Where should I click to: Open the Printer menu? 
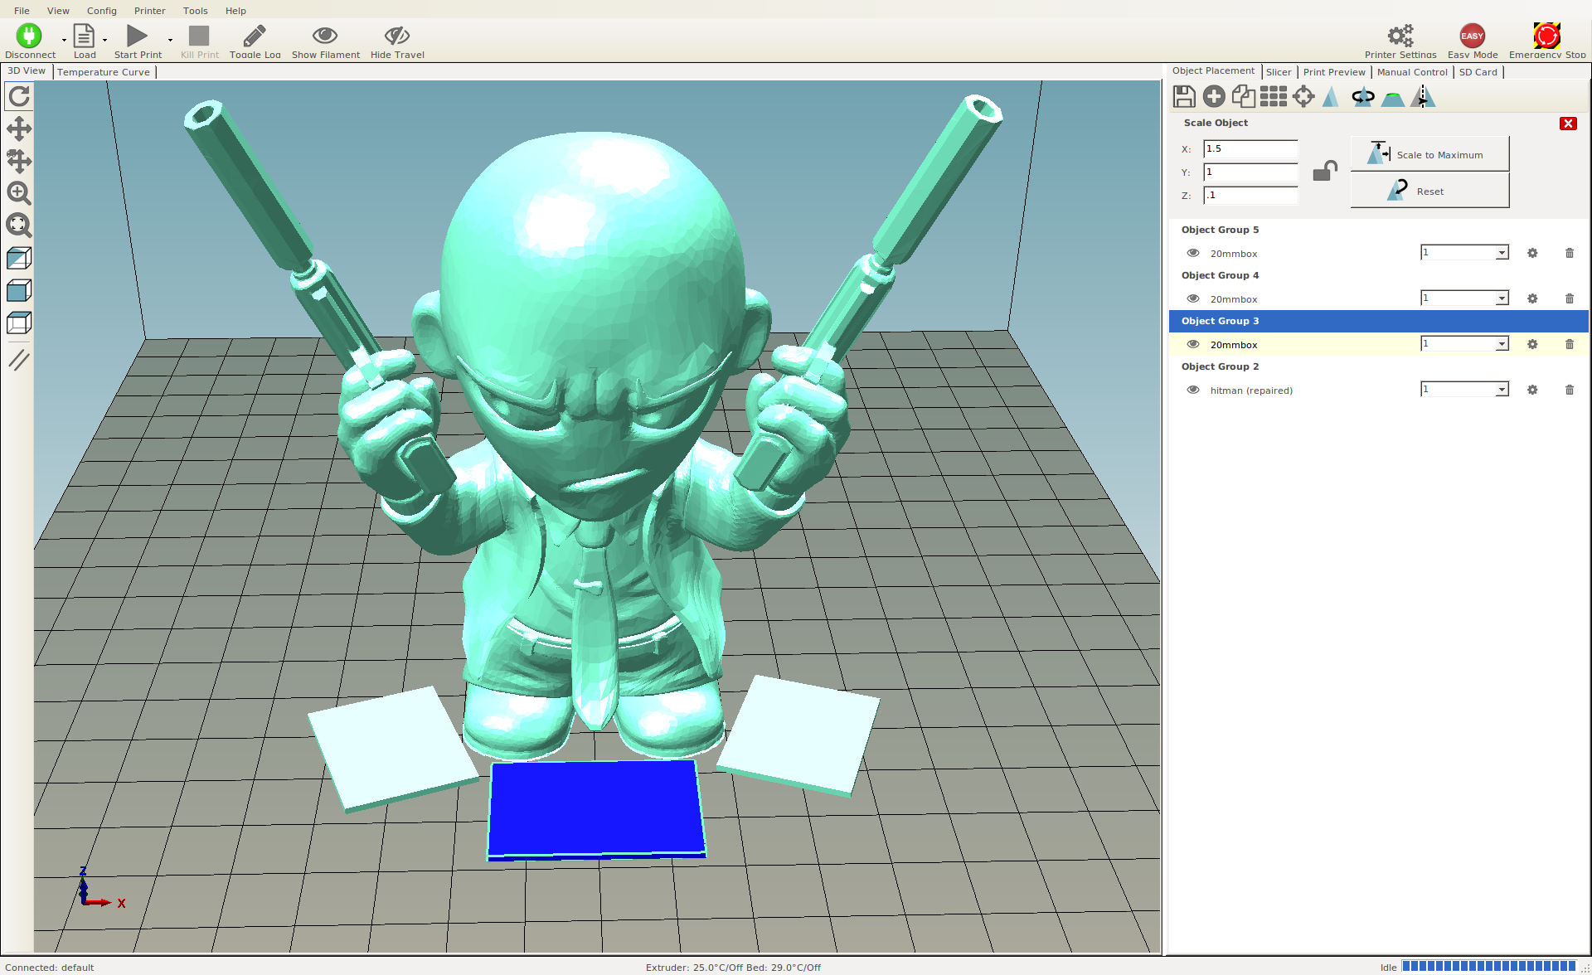coord(149,11)
